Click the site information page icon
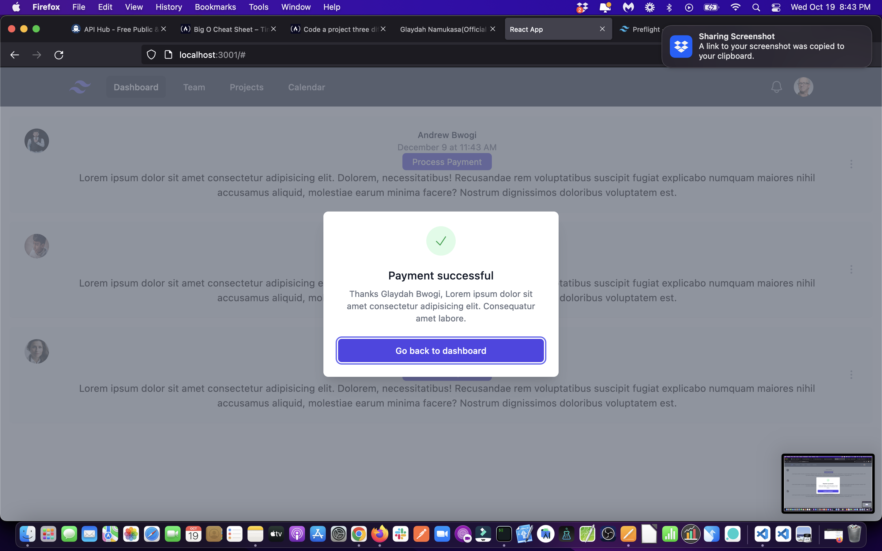 [168, 55]
